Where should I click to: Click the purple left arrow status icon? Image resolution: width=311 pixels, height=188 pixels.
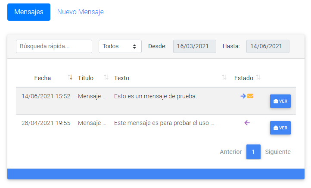click(x=247, y=123)
